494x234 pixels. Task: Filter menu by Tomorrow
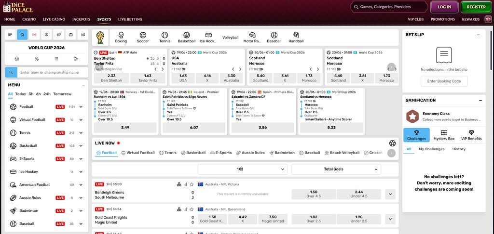[x=62, y=94]
